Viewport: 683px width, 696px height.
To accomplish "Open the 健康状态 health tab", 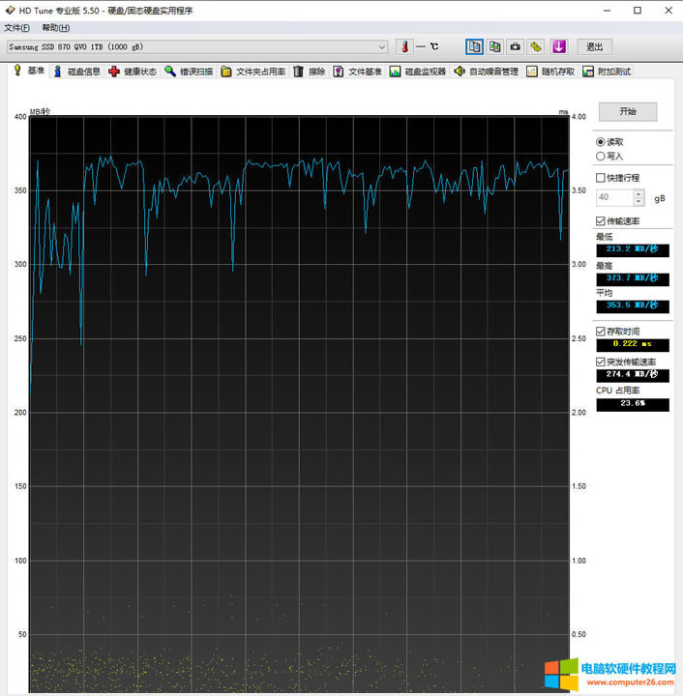I will pos(134,72).
